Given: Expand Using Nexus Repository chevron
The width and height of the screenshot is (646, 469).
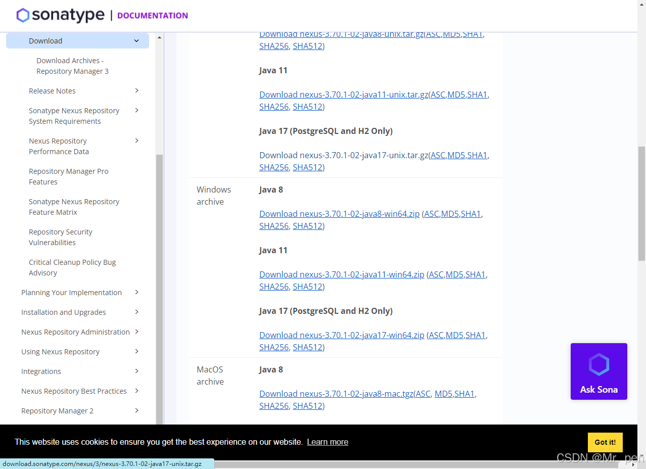Looking at the screenshot, I should pos(136,351).
